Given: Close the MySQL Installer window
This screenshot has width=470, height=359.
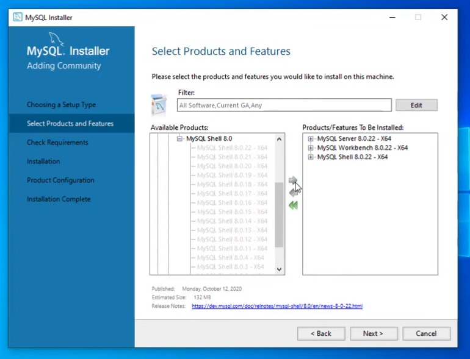Looking at the screenshot, I should coord(444,17).
